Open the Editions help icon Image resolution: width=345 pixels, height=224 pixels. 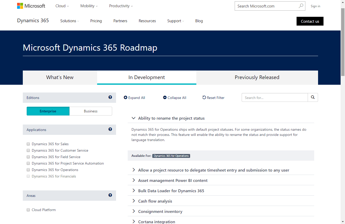tap(110, 97)
